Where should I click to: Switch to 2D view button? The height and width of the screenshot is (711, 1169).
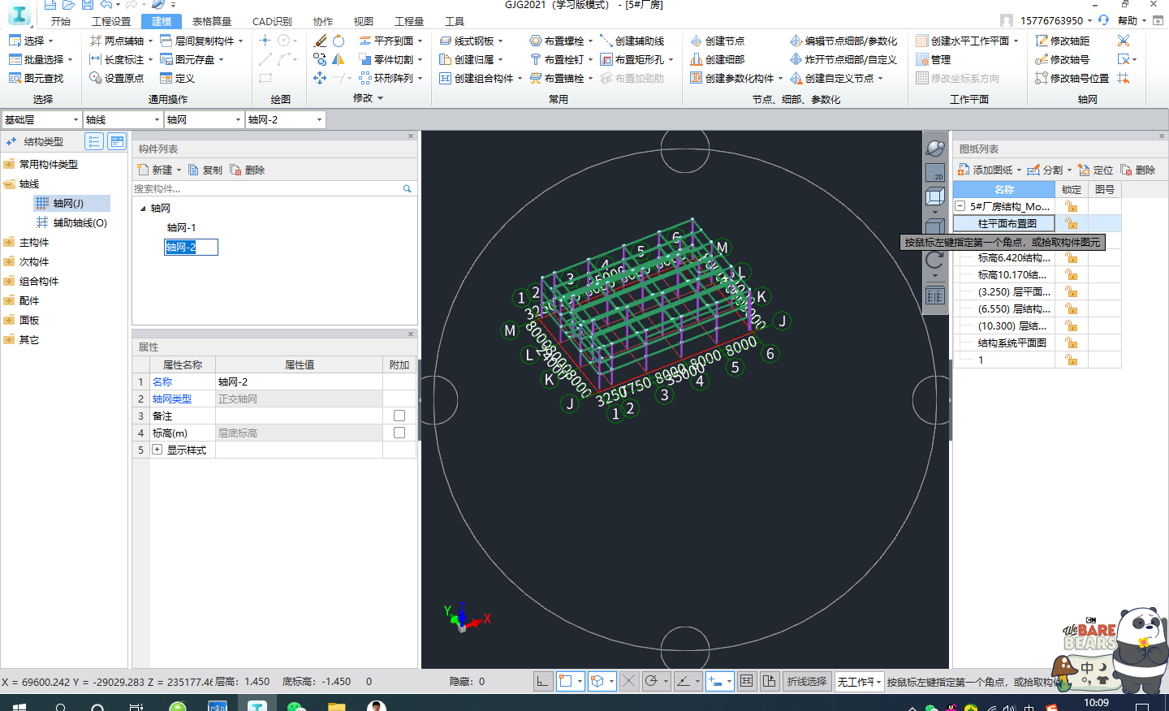coord(935,172)
